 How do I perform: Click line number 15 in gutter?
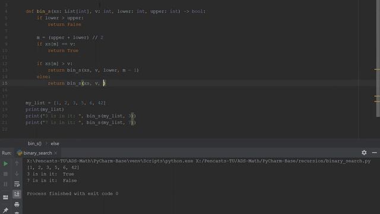tap(5, 83)
